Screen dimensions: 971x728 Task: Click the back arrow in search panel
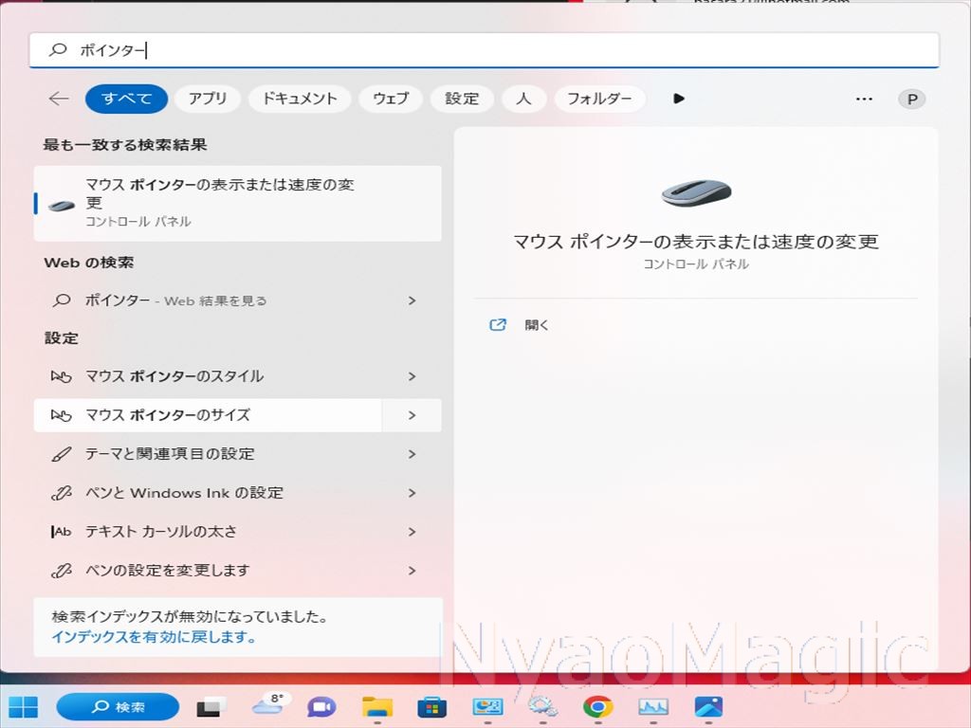59,99
